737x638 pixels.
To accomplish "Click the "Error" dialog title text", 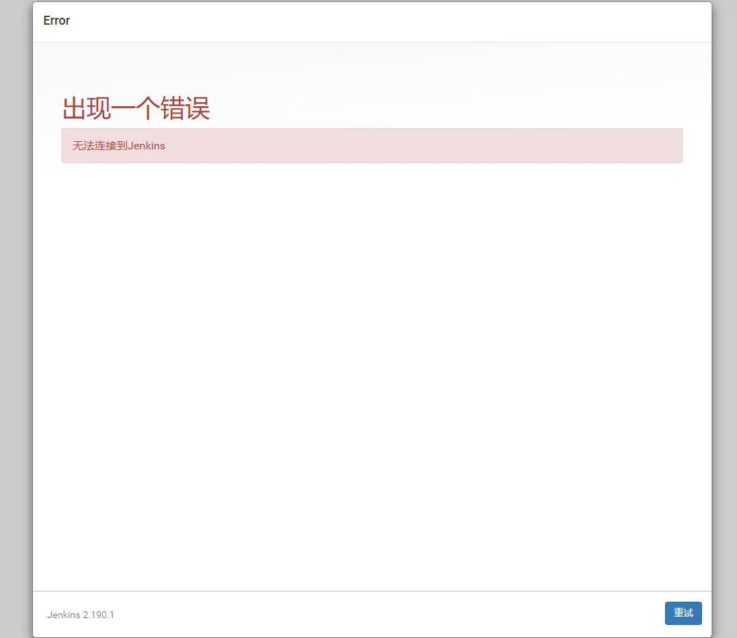I will coord(56,21).
